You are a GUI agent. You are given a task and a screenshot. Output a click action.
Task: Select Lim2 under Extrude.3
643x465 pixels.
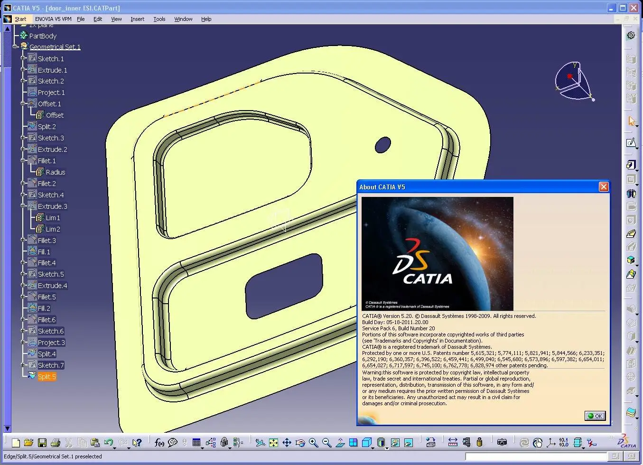(53, 229)
